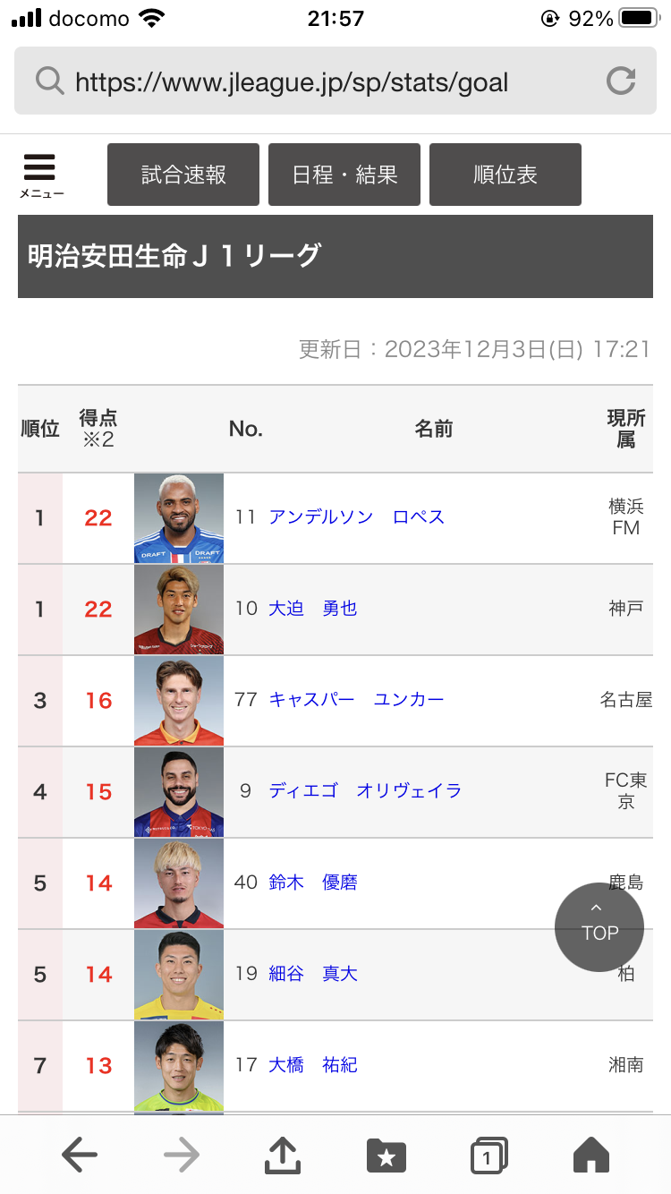
Task: Tap the photo thumbnail of 鈴木 優磨
Action: 179,883
